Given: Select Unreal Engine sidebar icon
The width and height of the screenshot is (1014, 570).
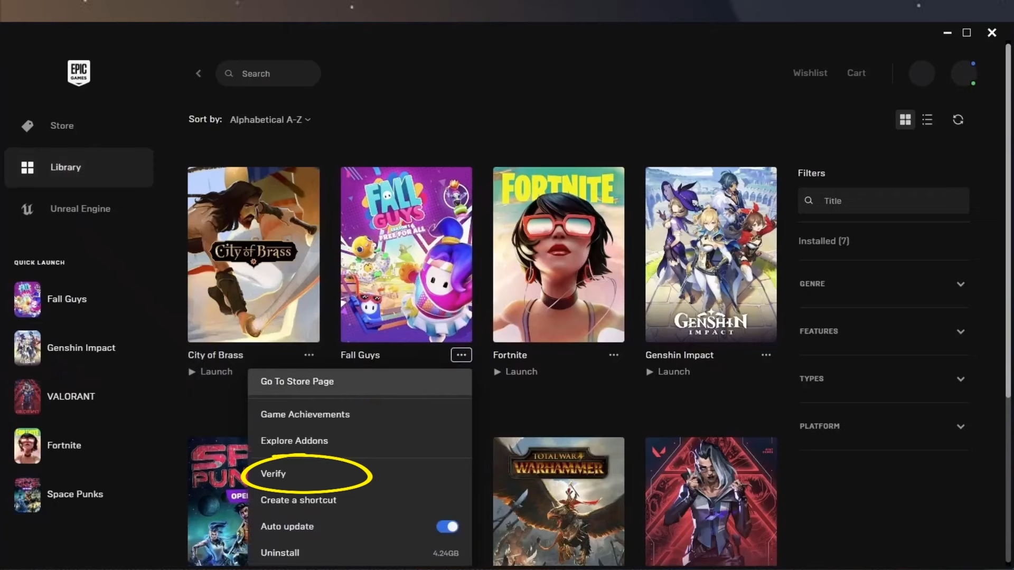Looking at the screenshot, I should pos(27,209).
